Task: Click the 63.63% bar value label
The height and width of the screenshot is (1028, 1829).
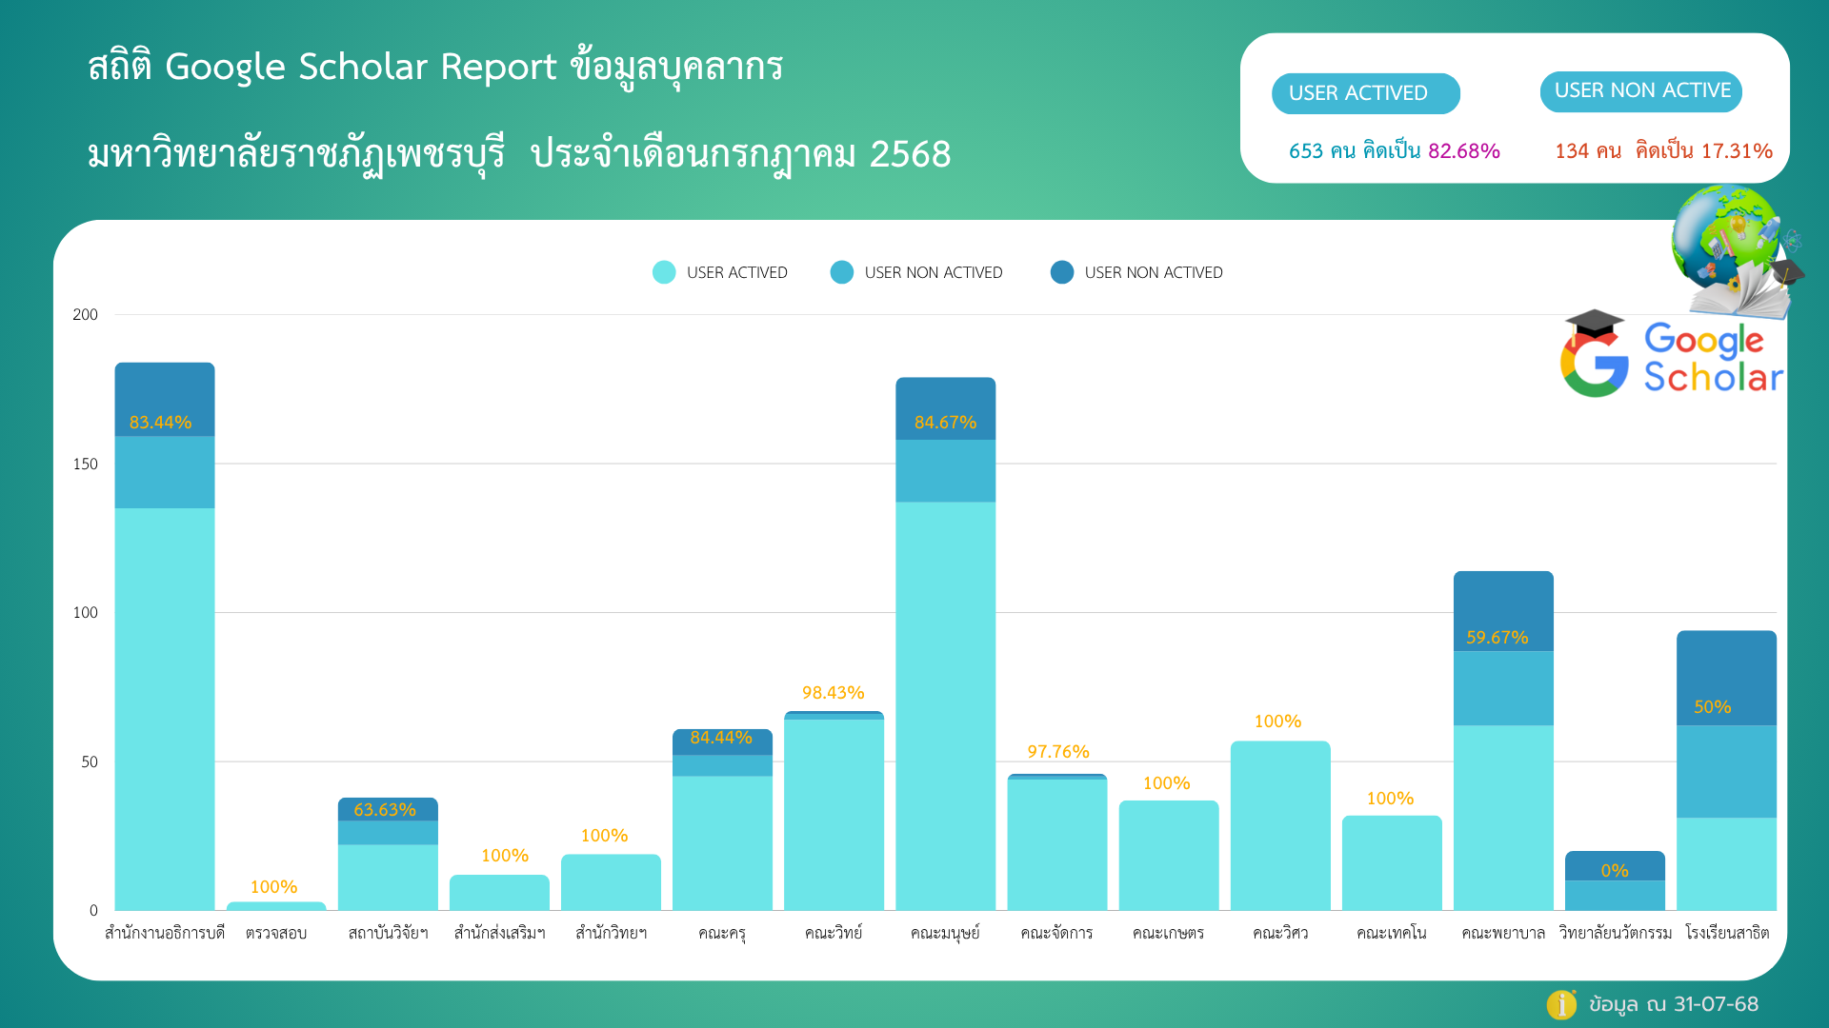Action: 385,809
